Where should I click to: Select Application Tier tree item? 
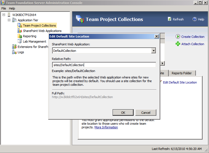28,20
